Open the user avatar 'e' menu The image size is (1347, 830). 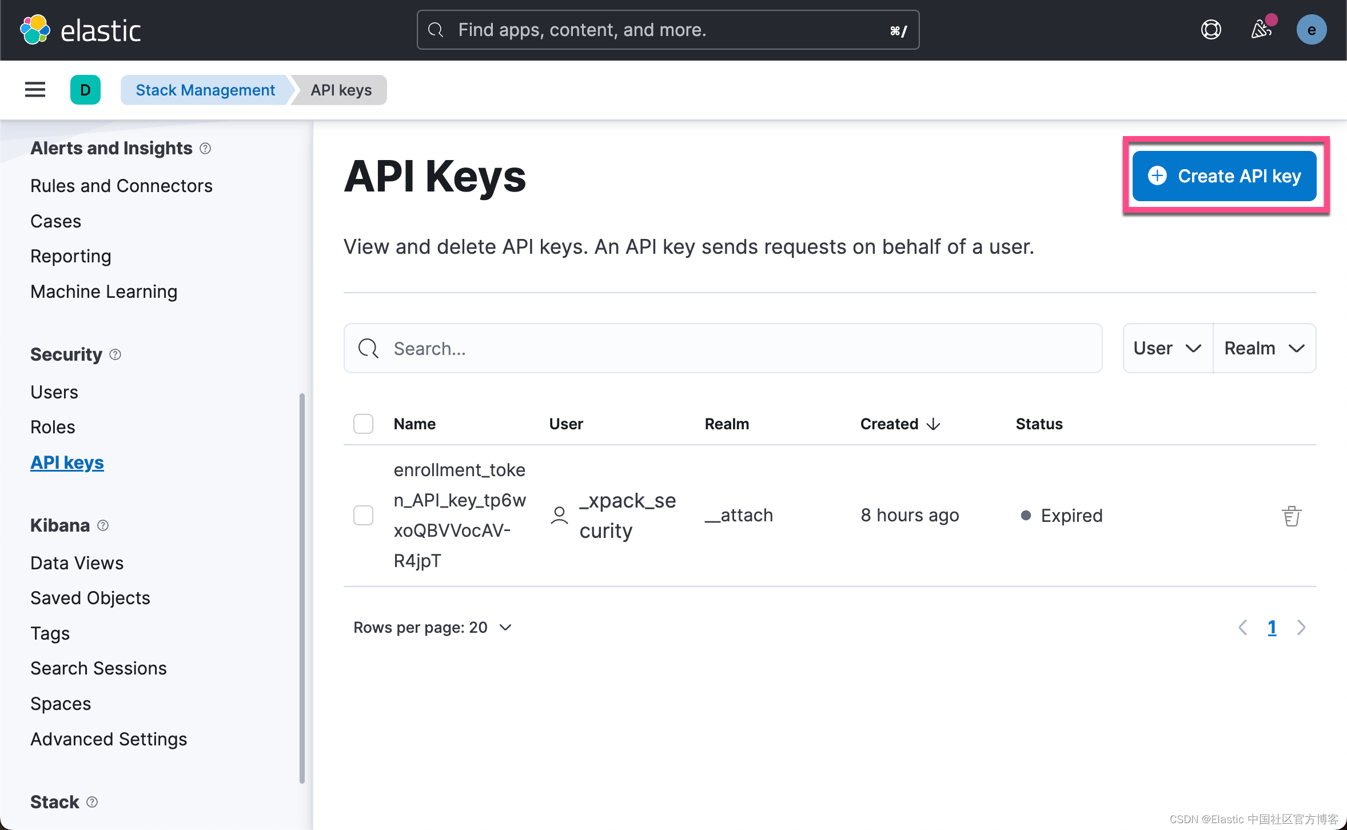tap(1311, 30)
